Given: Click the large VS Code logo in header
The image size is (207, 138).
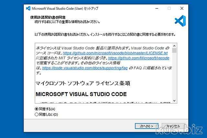Looking at the screenshot, I should pyautogui.click(x=180, y=21).
